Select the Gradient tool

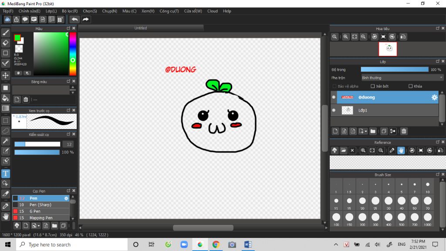click(x=5, y=108)
